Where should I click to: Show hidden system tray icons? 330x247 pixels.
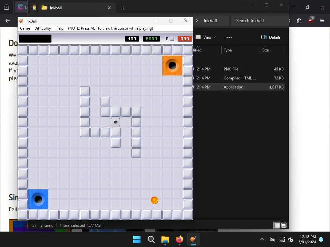point(262,239)
